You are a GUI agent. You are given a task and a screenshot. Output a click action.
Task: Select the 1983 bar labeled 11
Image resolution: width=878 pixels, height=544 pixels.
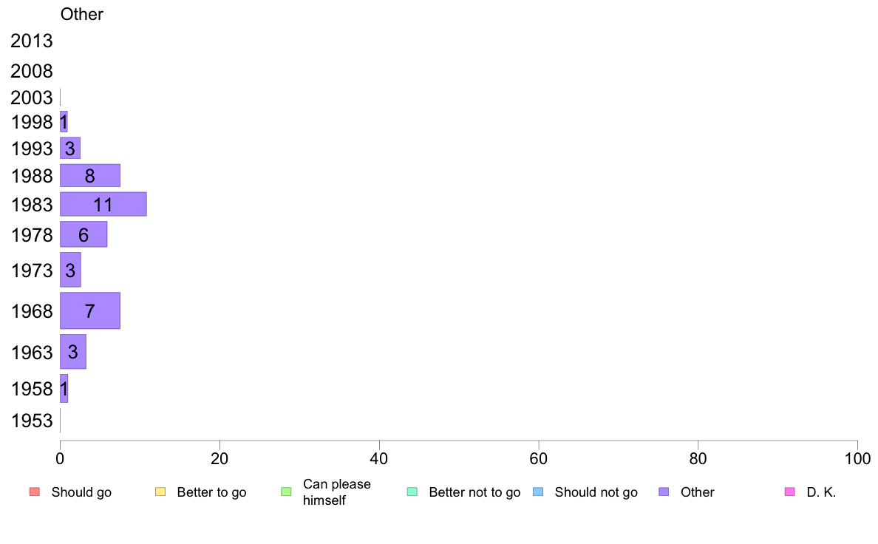pos(103,204)
